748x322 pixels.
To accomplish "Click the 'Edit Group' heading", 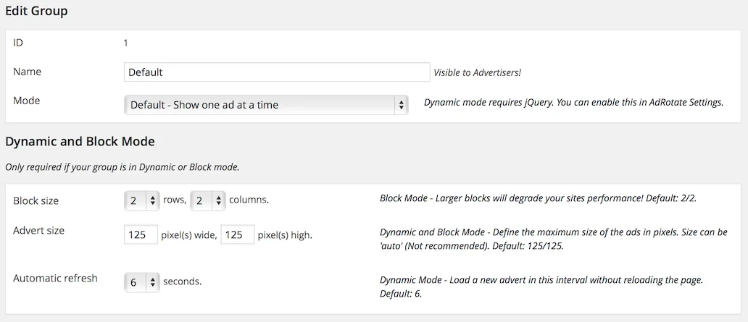I will [36, 11].
